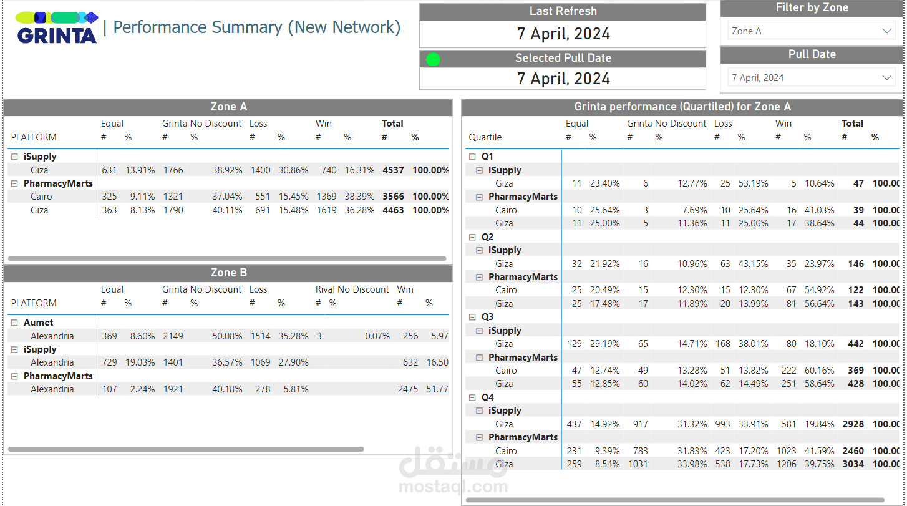Collapse the Q4 quartile group
This screenshot has width=907, height=506.
[x=472, y=397]
